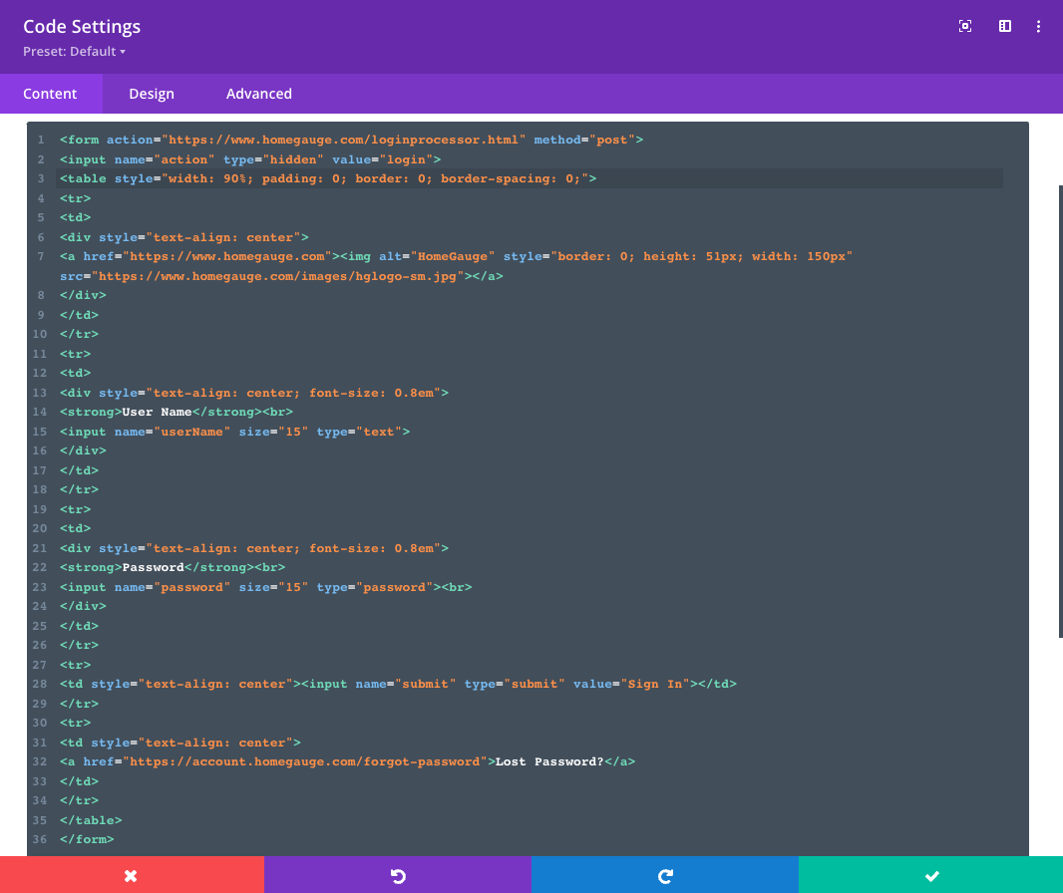Redo the last change

[665, 875]
